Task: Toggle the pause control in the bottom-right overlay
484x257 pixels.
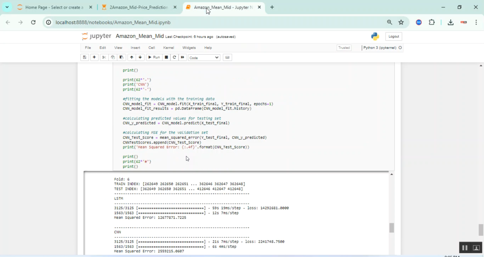Action: click(465, 248)
